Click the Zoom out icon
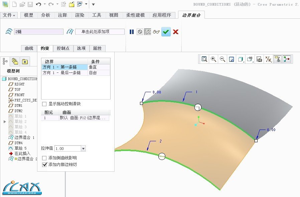 coord(222,59)
